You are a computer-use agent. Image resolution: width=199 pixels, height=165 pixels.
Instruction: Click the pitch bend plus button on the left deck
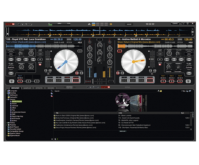point(50,71)
